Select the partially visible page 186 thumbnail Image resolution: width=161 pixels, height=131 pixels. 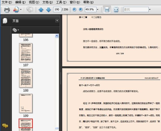[x=26, y=35]
